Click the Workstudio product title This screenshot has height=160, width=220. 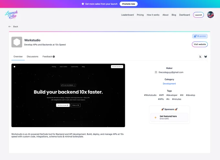[32, 40]
